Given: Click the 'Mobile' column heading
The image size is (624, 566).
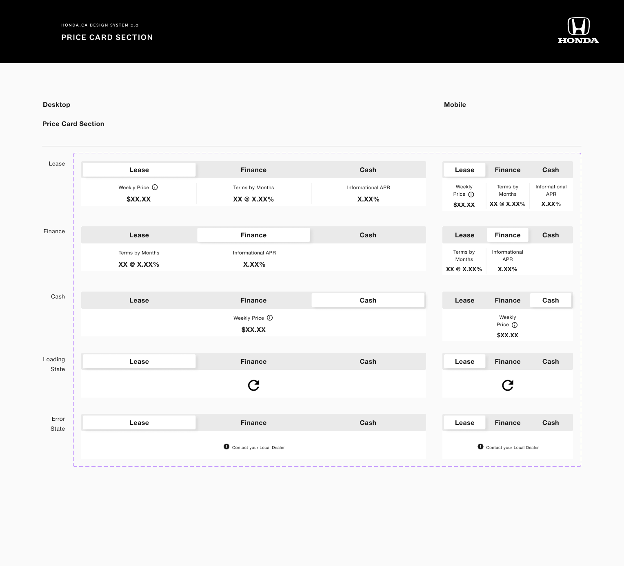Looking at the screenshot, I should [455, 104].
